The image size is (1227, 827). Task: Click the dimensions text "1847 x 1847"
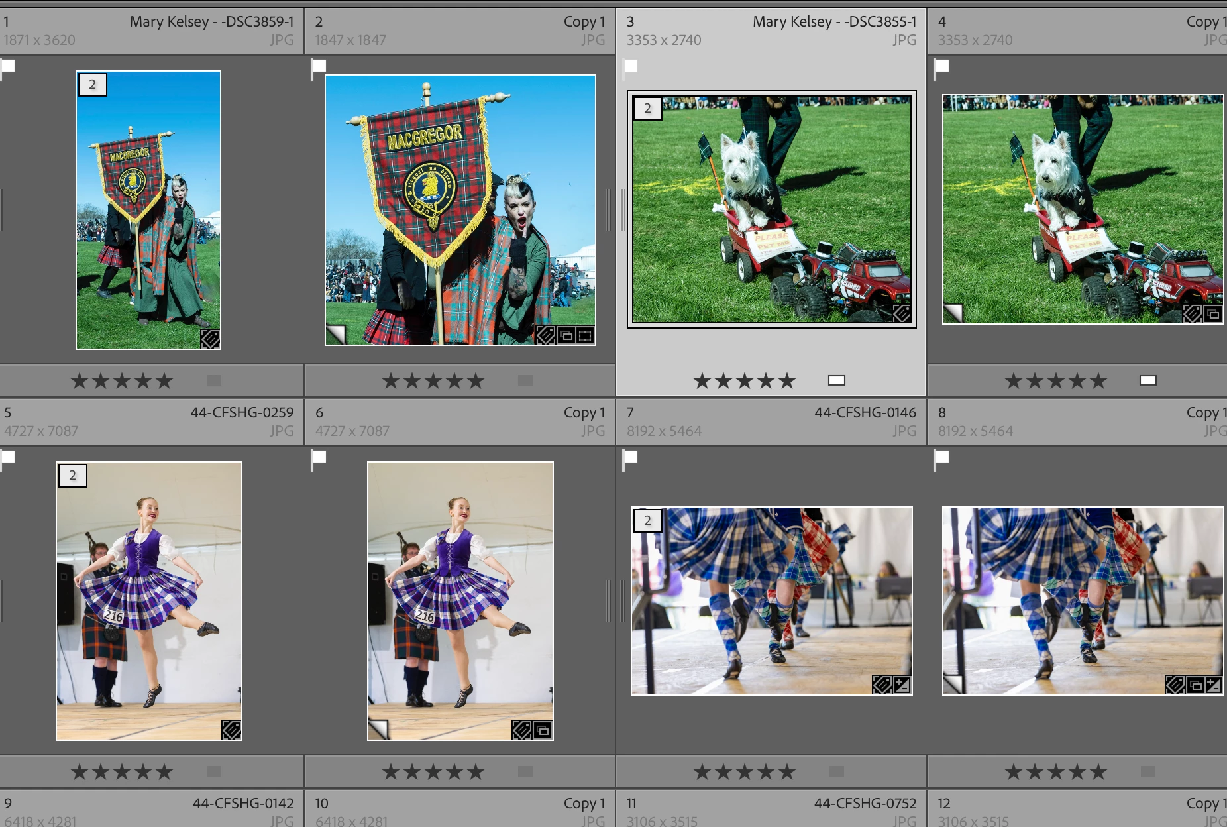pos(350,40)
